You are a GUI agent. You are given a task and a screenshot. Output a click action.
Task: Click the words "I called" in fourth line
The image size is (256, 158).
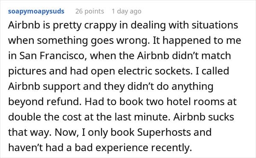pyautogui.click(x=212, y=71)
